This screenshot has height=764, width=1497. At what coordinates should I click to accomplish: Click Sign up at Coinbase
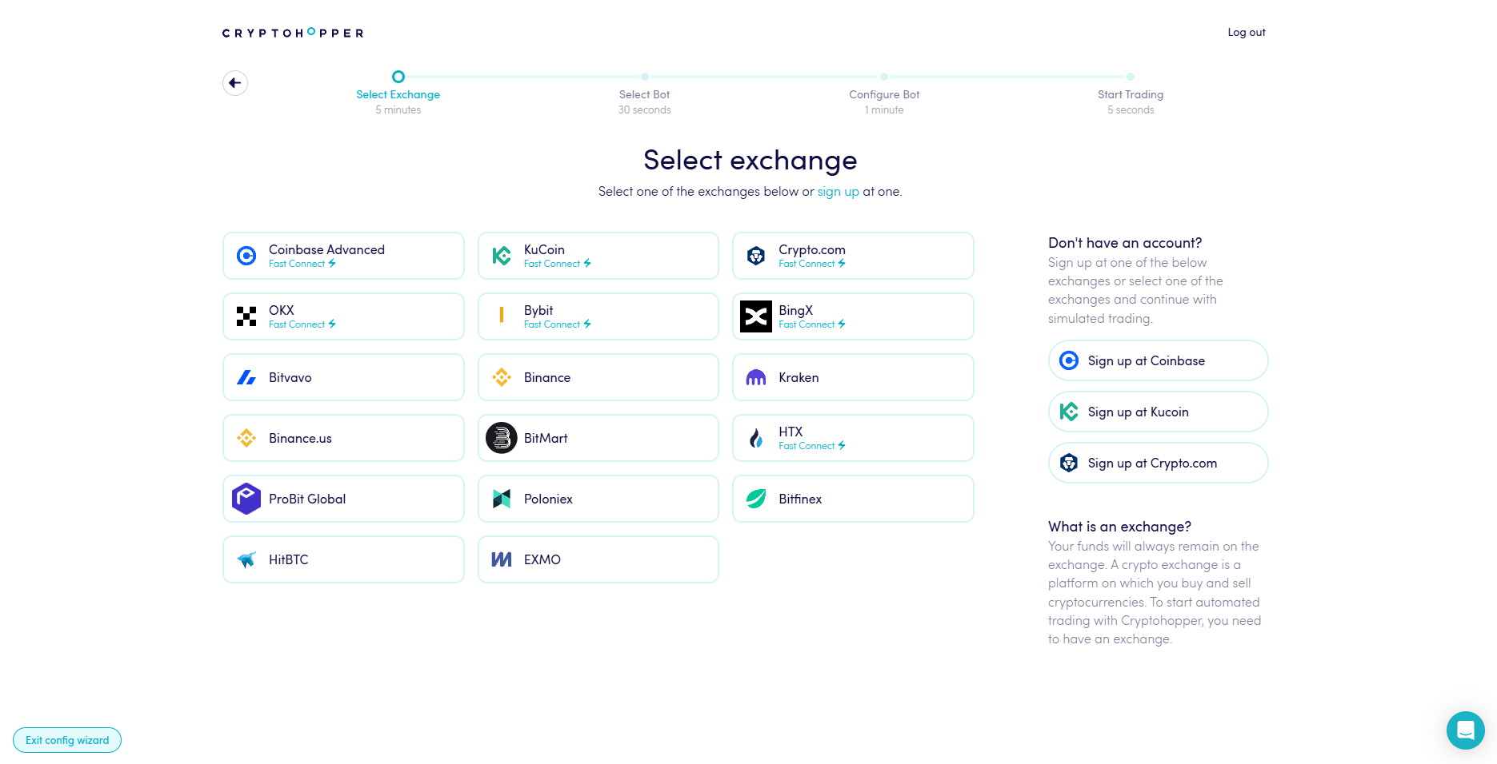tap(1158, 360)
